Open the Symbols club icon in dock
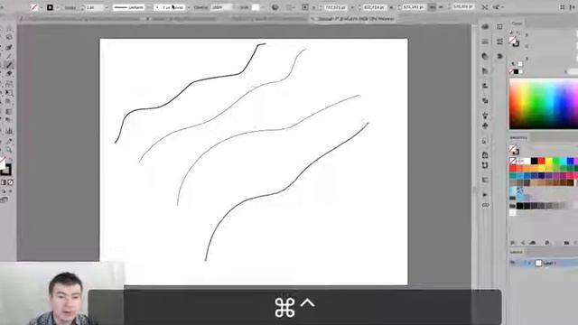The width and height of the screenshot is (578, 325). click(x=485, y=126)
